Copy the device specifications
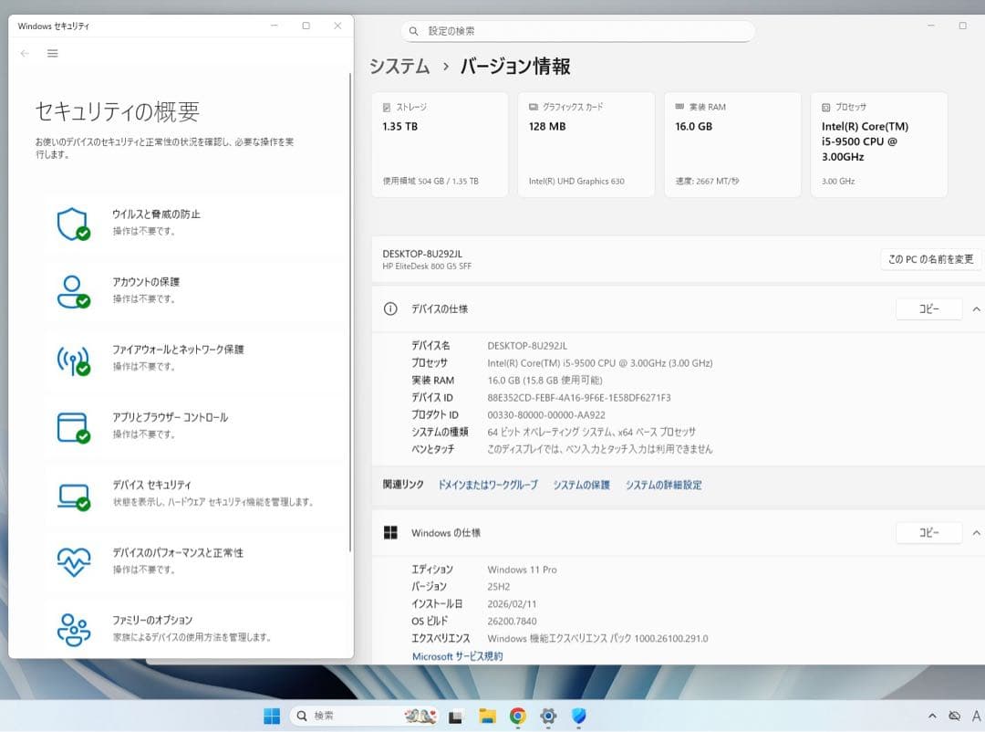 click(x=928, y=308)
